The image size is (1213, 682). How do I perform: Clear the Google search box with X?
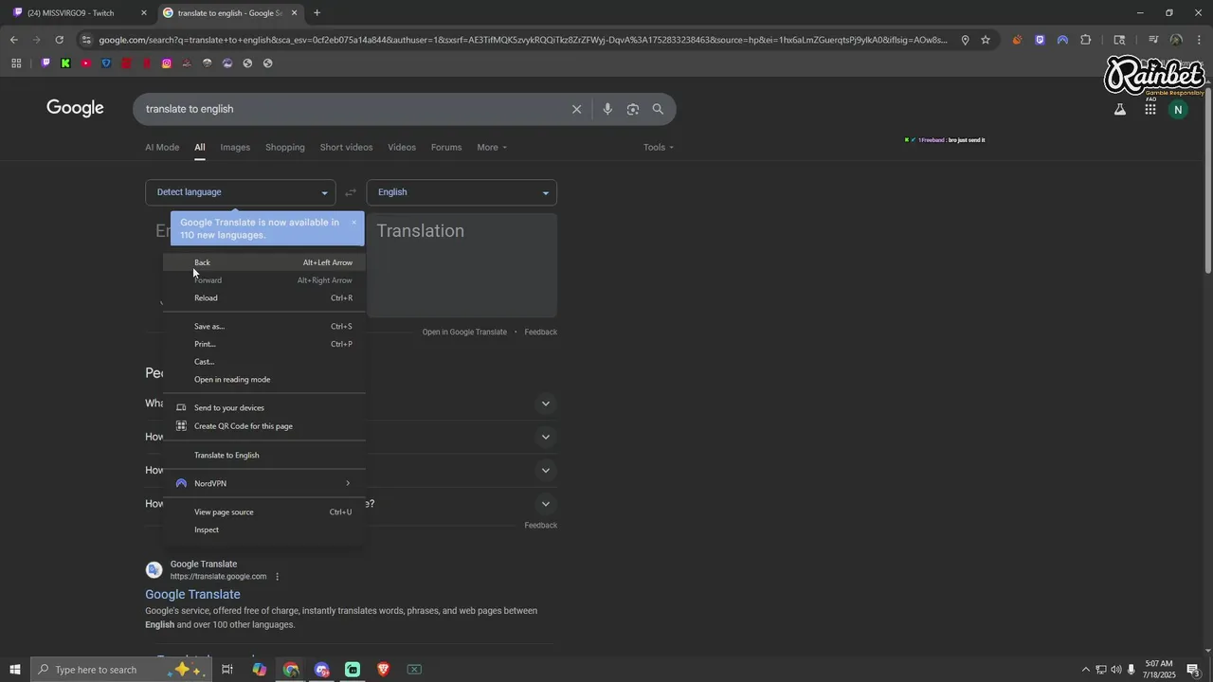pyautogui.click(x=576, y=109)
